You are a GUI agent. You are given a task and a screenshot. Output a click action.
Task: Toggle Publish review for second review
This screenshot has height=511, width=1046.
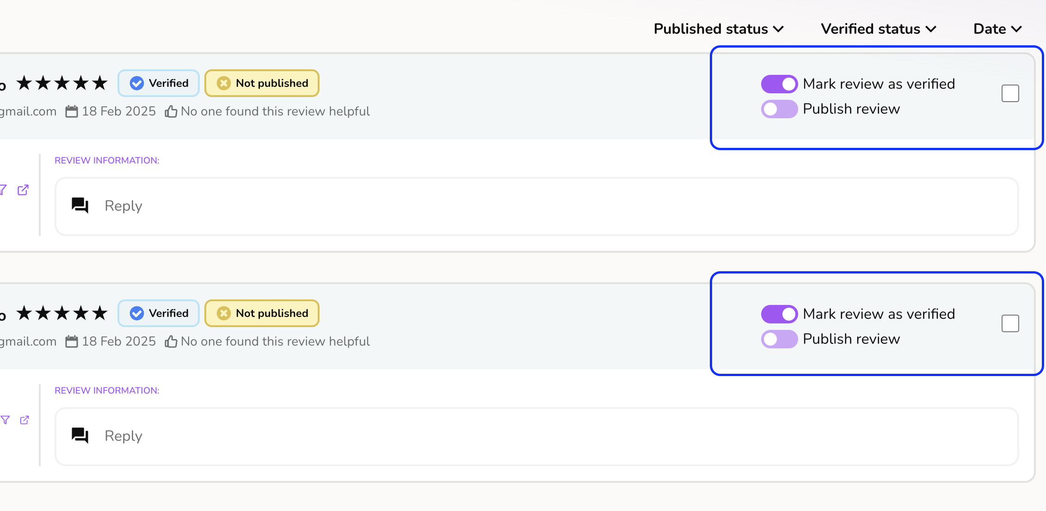[778, 339]
